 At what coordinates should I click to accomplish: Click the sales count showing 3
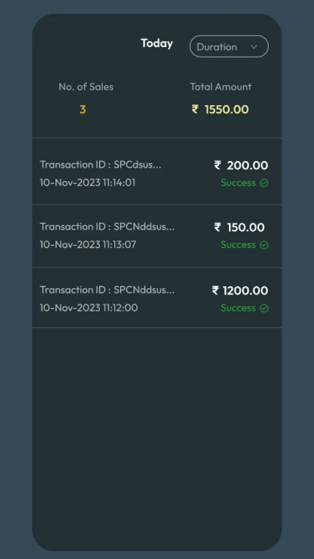click(82, 110)
